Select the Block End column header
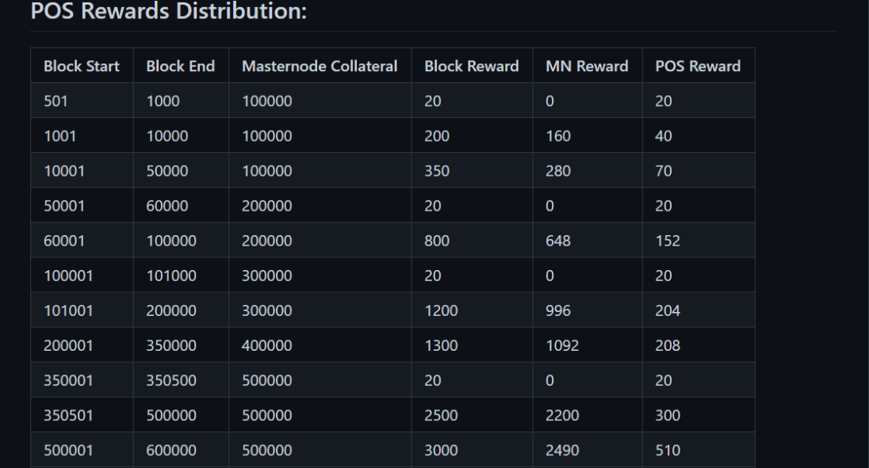Viewport: 869px width, 468px height. pos(180,66)
